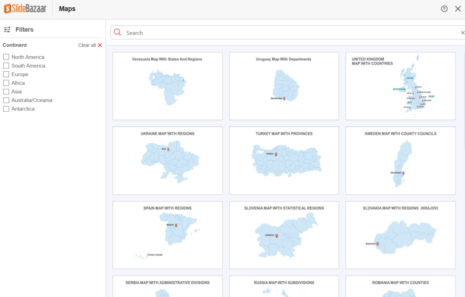Click Montevideo pin on Uruguay map
The image size is (465, 297).
coord(284,98)
